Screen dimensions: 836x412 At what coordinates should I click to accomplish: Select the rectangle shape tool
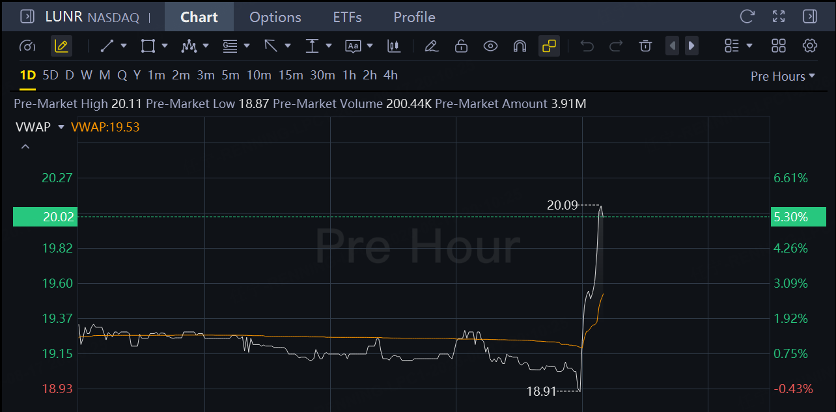click(148, 46)
